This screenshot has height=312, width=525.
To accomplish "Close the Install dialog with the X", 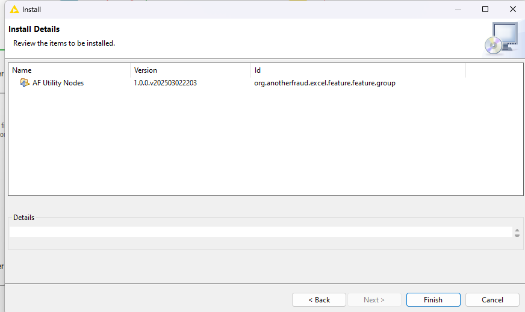I will pos(512,10).
